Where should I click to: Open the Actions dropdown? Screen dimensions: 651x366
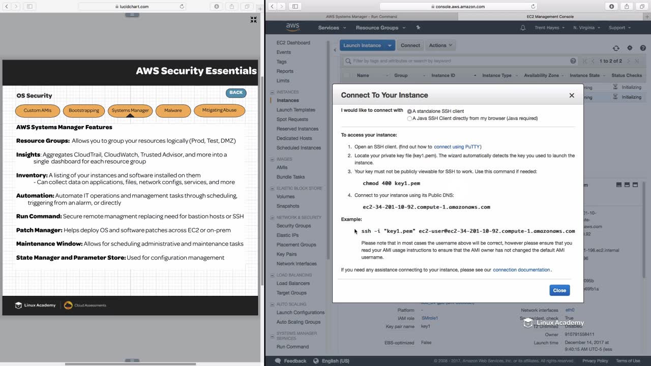pyautogui.click(x=440, y=45)
